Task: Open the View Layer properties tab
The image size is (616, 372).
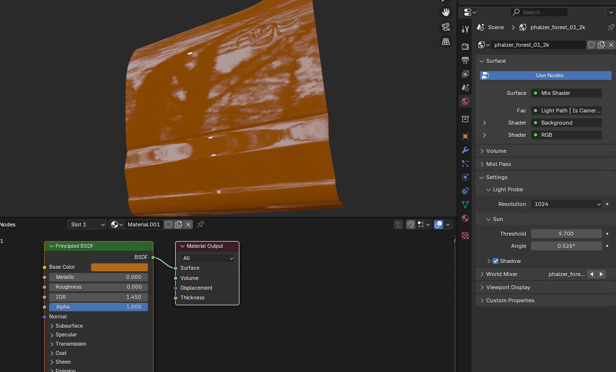Action: pyautogui.click(x=465, y=74)
